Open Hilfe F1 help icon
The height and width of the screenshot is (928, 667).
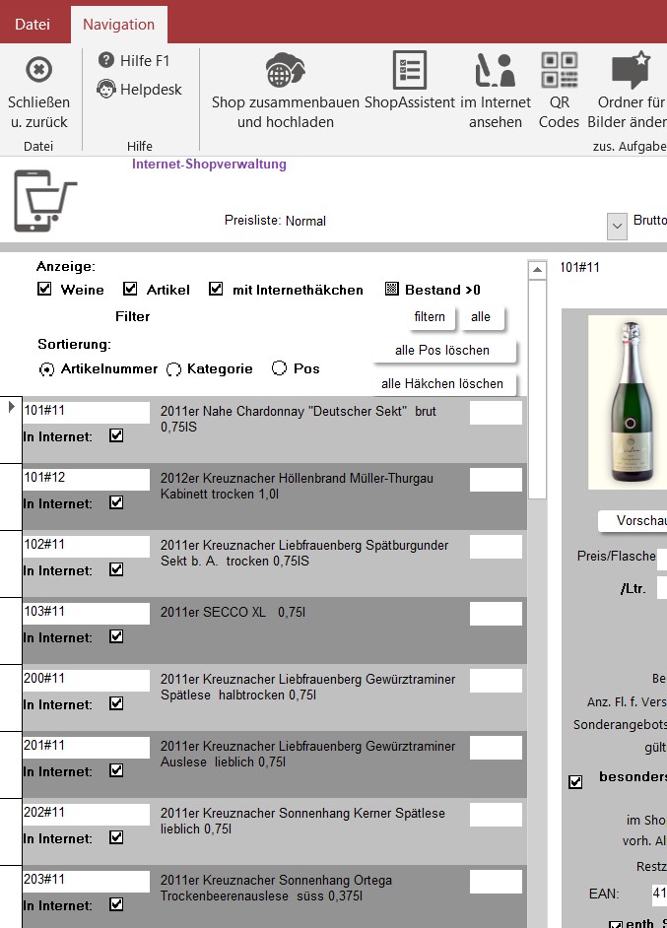pyautogui.click(x=106, y=61)
